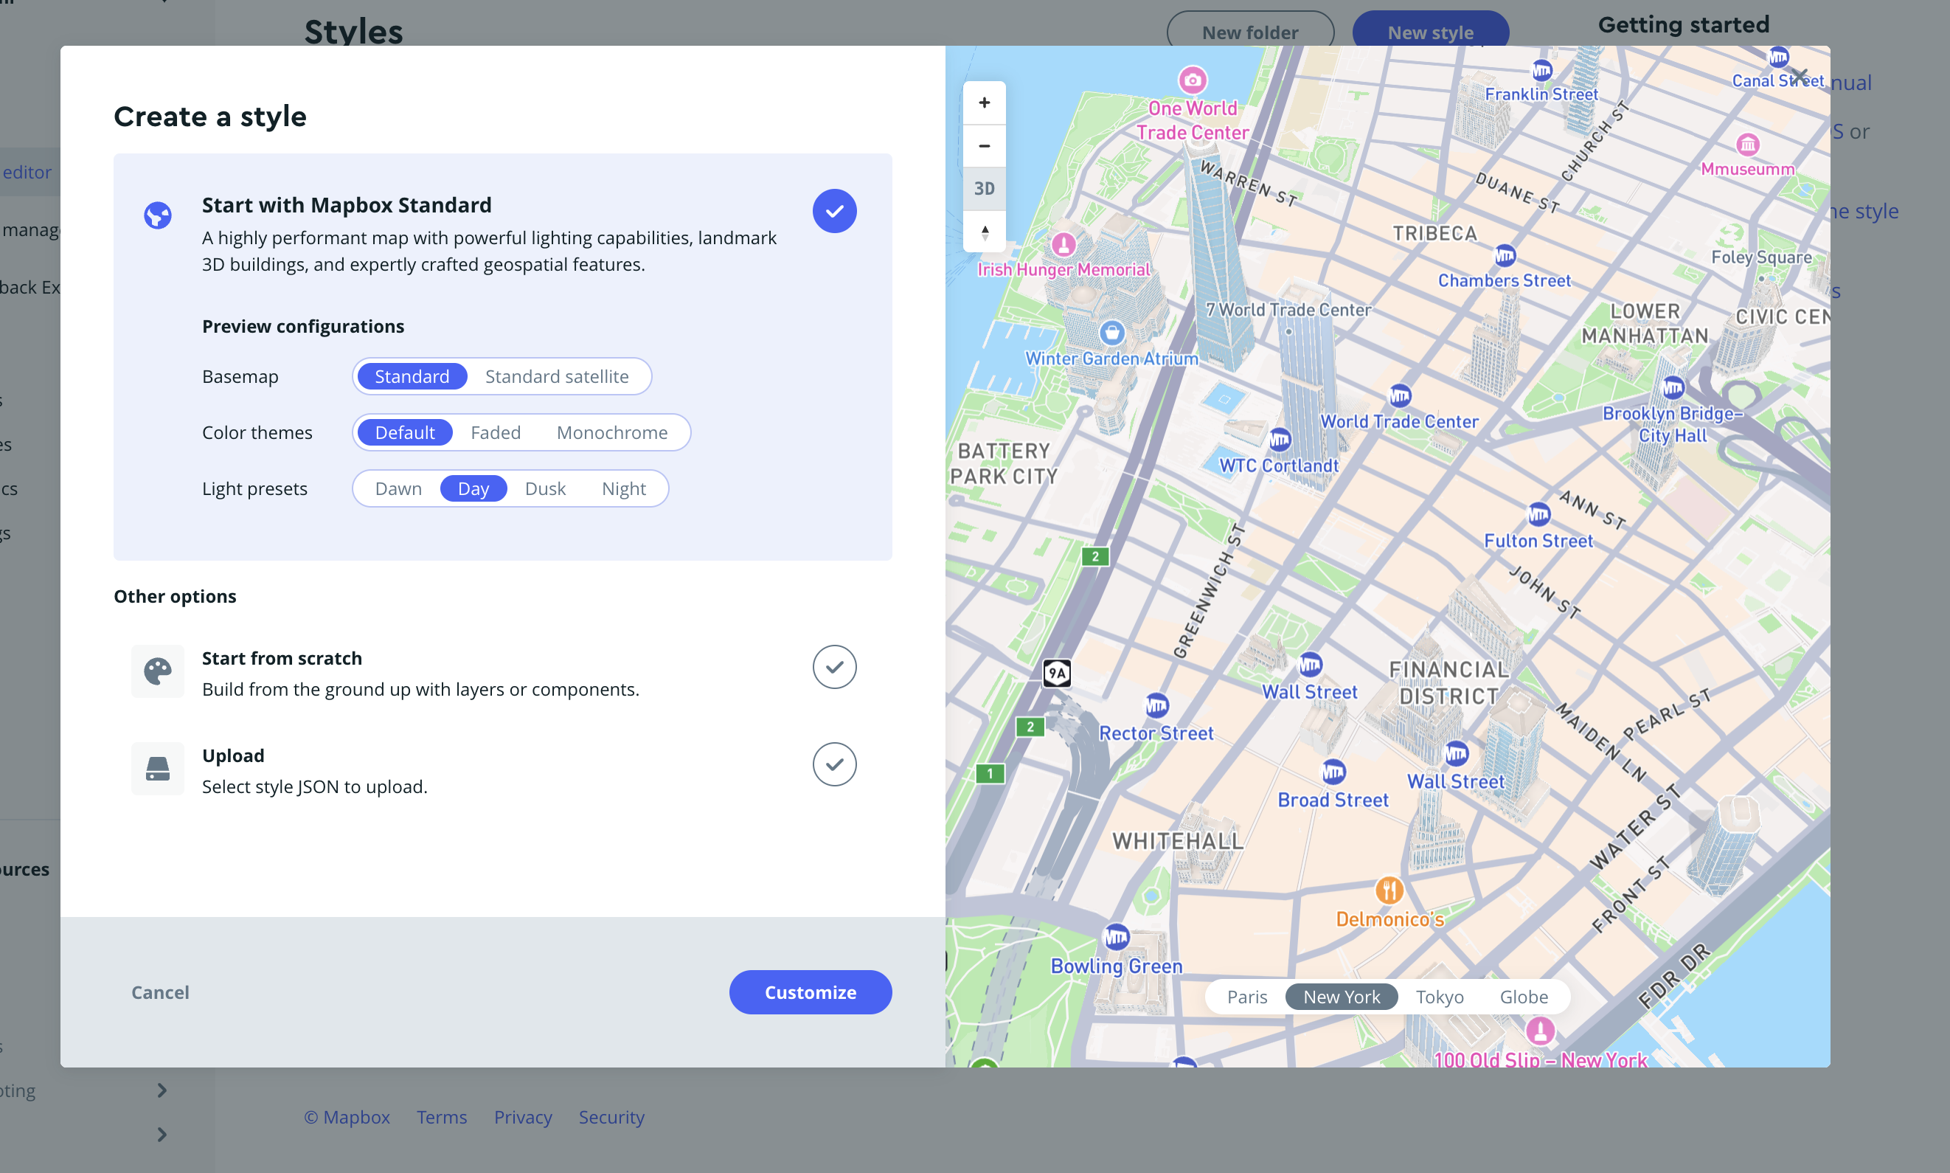Click the Mapbox Standard globe icon
The image size is (1950, 1173).
pos(157,215)
